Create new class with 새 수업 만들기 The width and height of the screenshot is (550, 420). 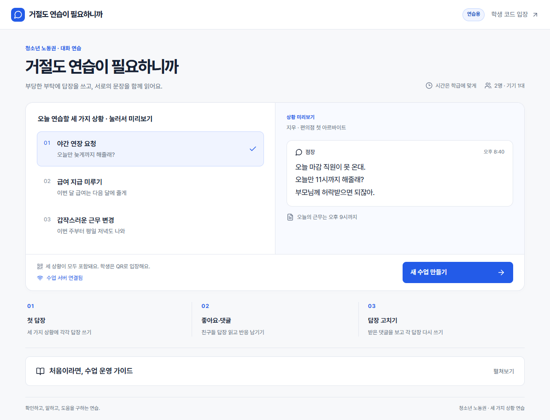[x=457, y=272]
